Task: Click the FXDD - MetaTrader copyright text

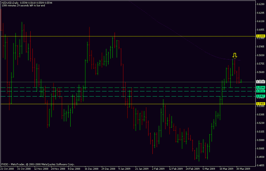Action: pos(38,164)
